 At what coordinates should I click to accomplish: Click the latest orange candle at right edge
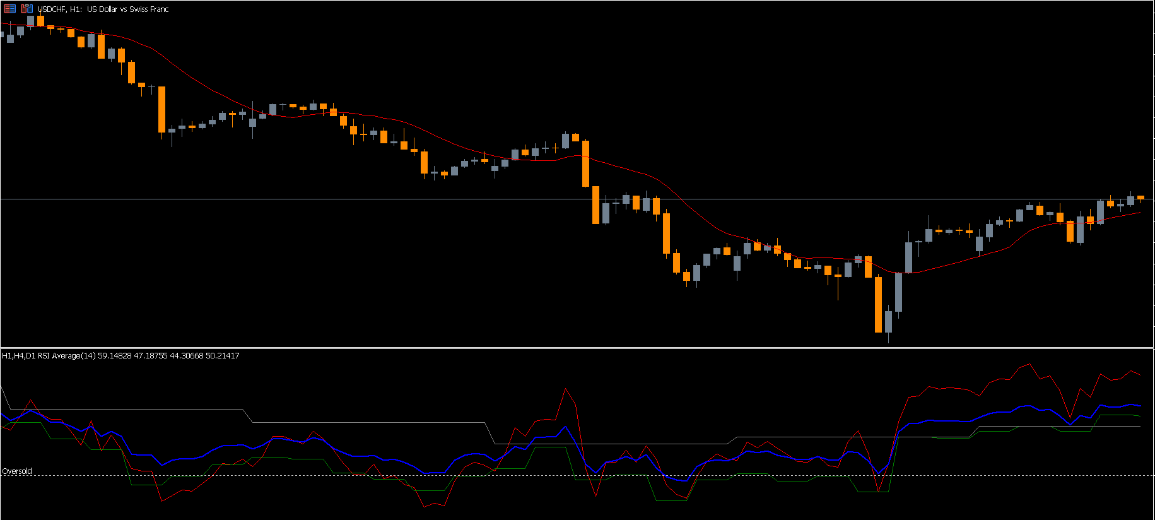click(x=1140, y=198)
